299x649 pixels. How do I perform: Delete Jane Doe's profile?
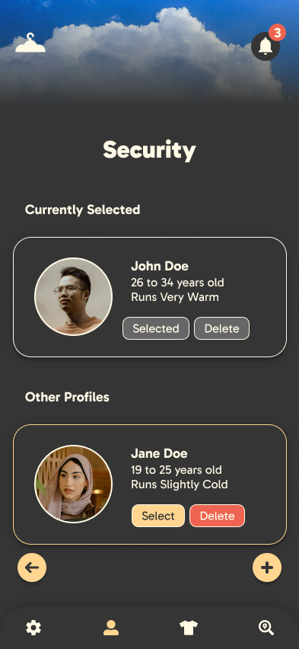(x=217, y=516)
